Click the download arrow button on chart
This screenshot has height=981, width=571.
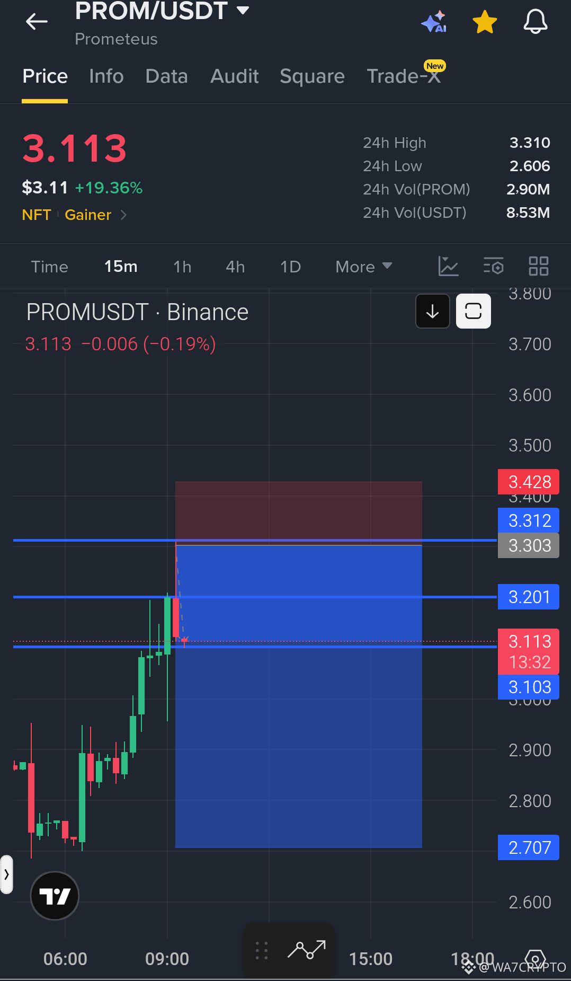[433, 311]
